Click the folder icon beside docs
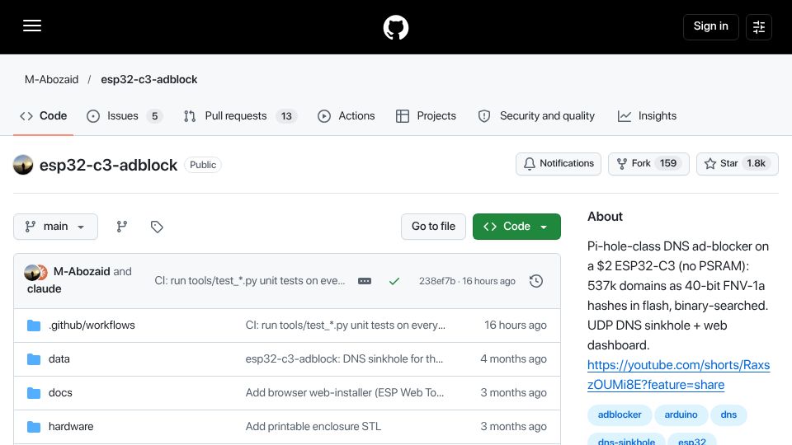This screenshot has height=445, width=792. tap(34, 393)
